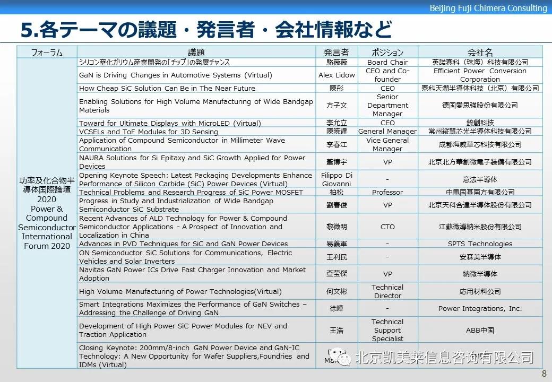The image size is (552, 382).
Task: Click the topic 'GaN is Driving Changes in Automotive Systems'
Action: [176, 75]
